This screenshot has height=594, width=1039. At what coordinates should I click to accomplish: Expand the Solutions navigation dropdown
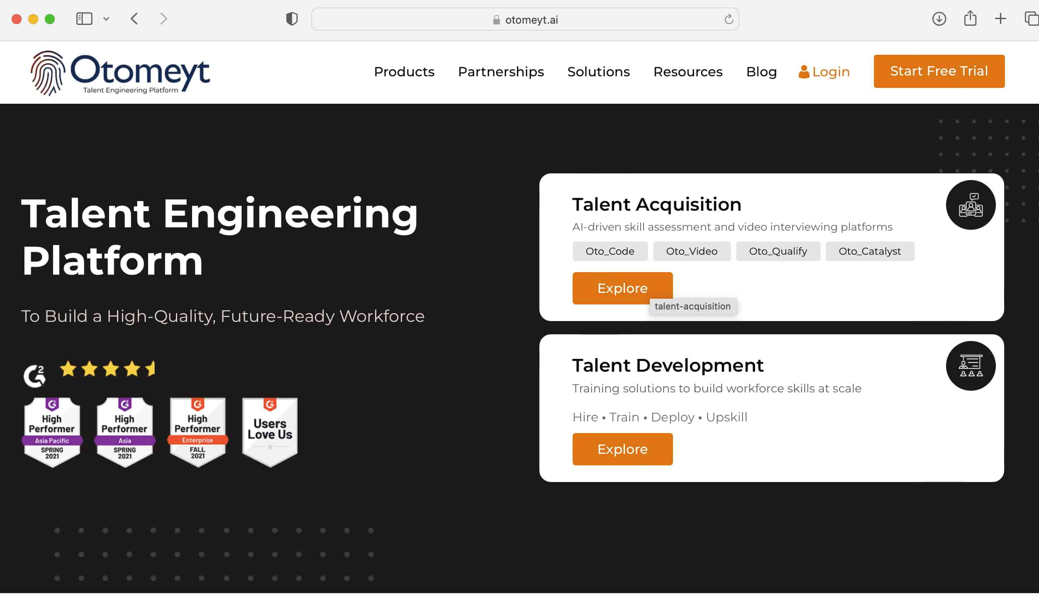(x=598, y=71)
